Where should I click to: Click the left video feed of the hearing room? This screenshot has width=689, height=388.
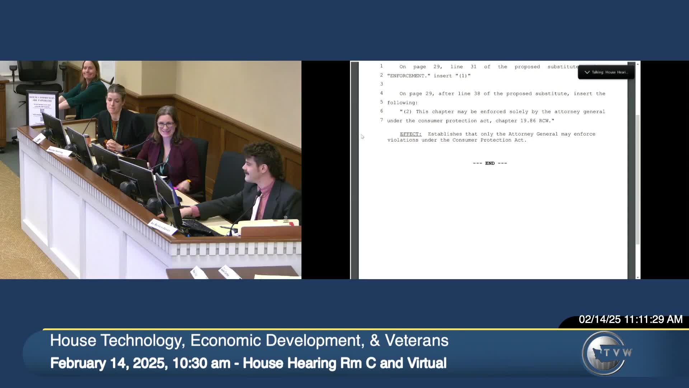[x=151, y=169]
